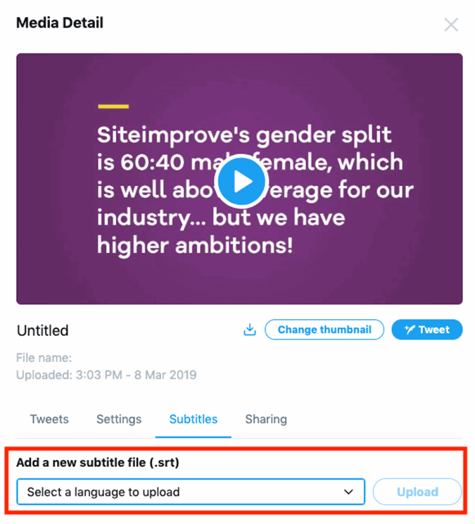Screen dimensions: 475x524
Task: Close the Media Detail dialog
Action: pos(451,25)
